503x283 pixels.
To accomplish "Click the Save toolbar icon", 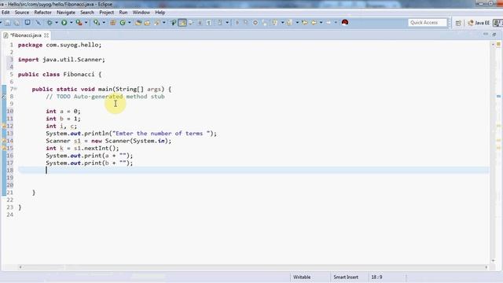I will coord(7,23).
